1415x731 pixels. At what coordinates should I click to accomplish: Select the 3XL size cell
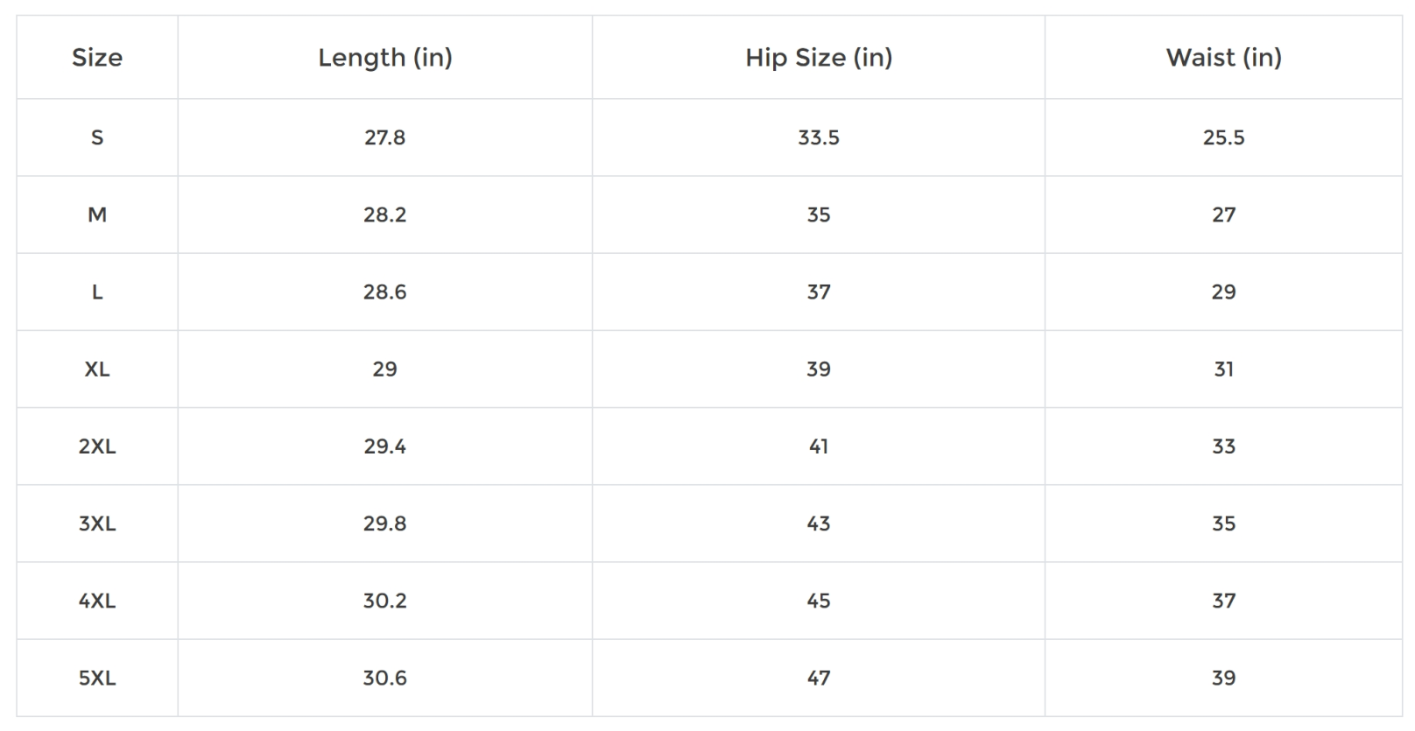point(97,524)
